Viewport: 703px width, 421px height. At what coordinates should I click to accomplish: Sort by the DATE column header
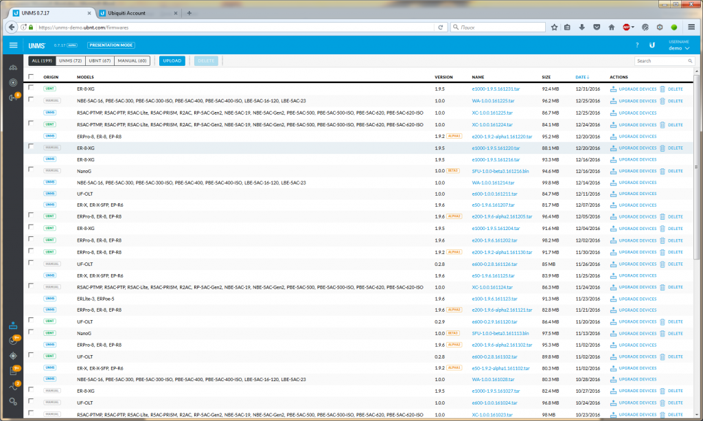click(x=581, y=77)
